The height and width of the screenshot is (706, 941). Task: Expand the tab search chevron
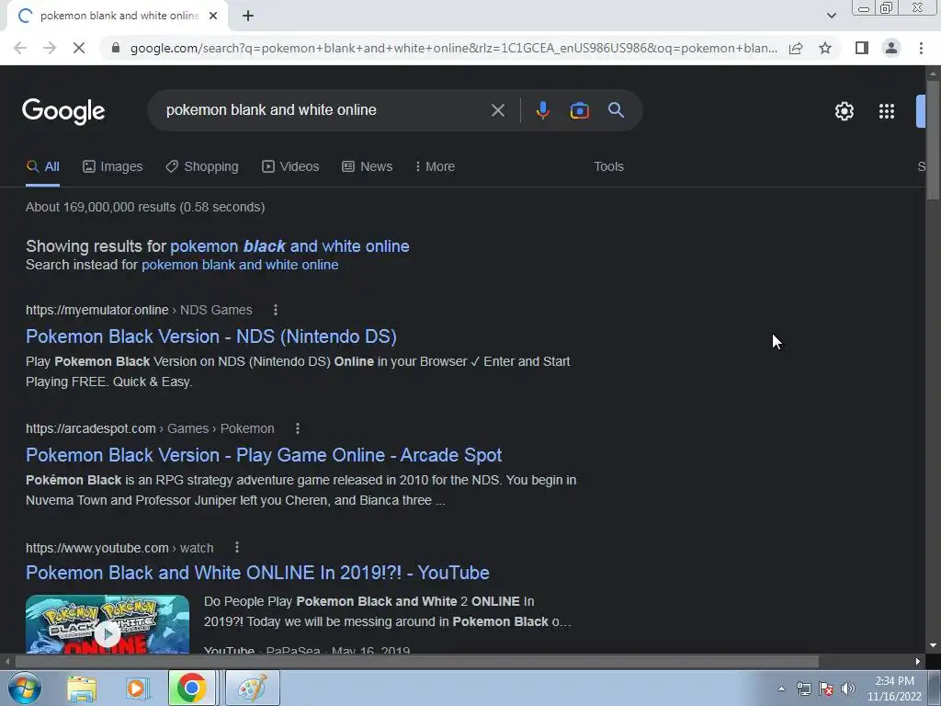[831, 16]
